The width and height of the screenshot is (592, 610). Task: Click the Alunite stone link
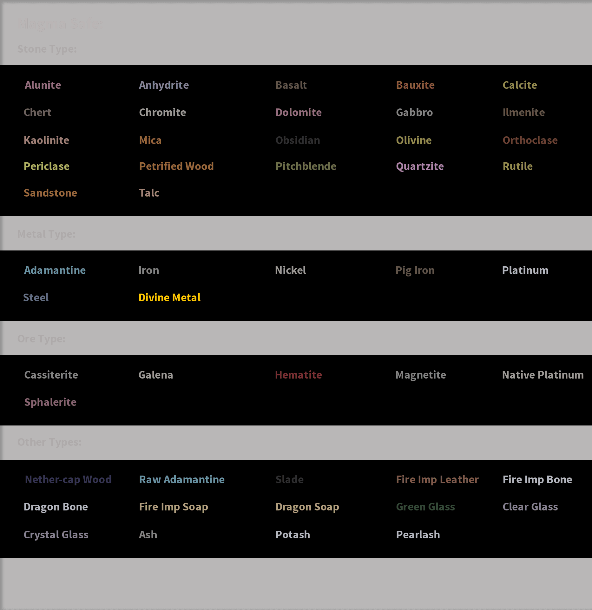coord(43,85)
